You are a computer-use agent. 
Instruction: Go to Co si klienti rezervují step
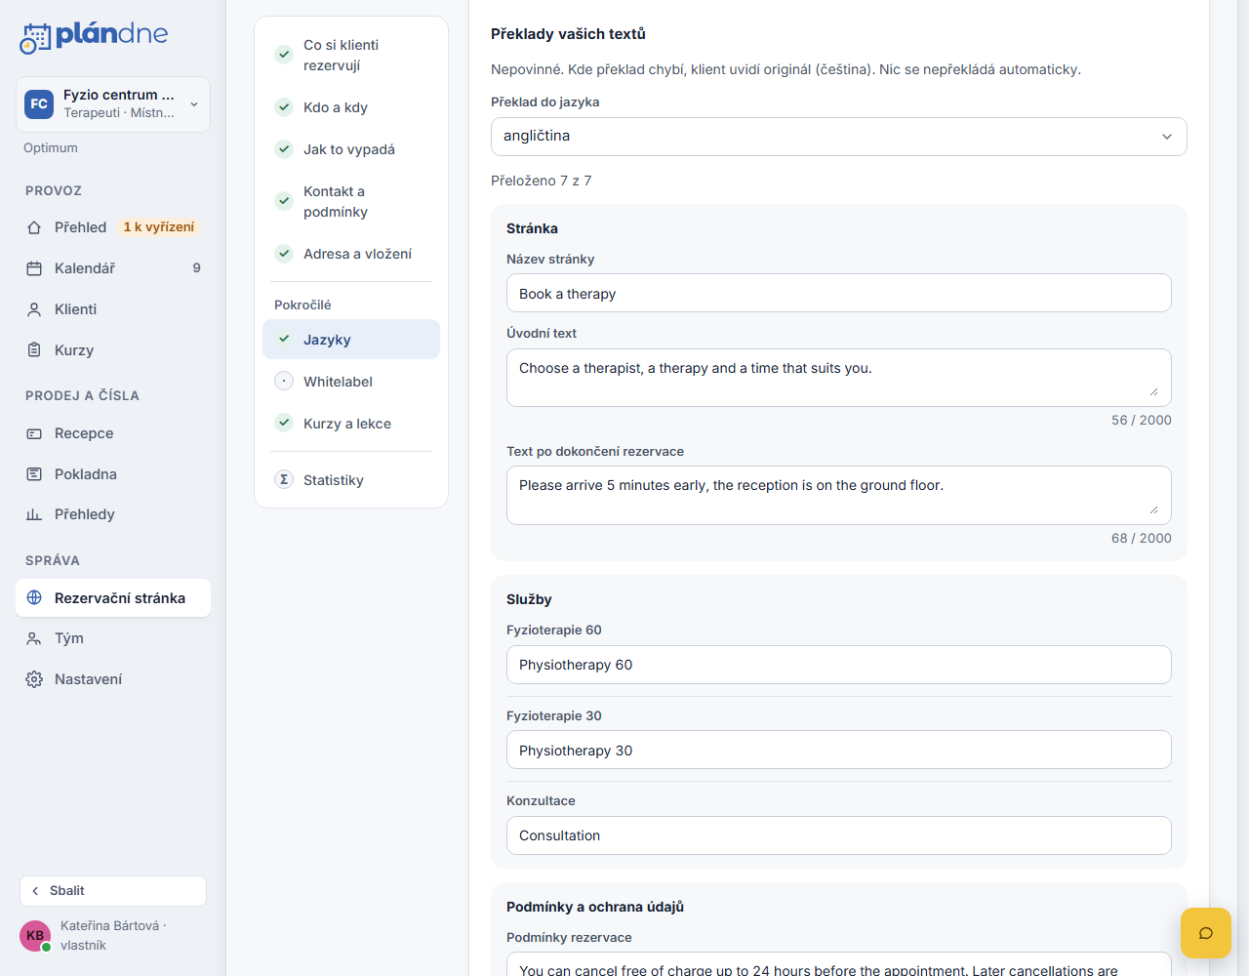(351, 55)
